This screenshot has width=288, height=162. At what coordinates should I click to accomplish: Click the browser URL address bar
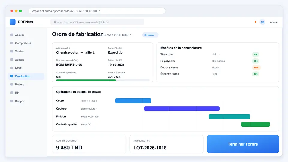click(97, 11)
